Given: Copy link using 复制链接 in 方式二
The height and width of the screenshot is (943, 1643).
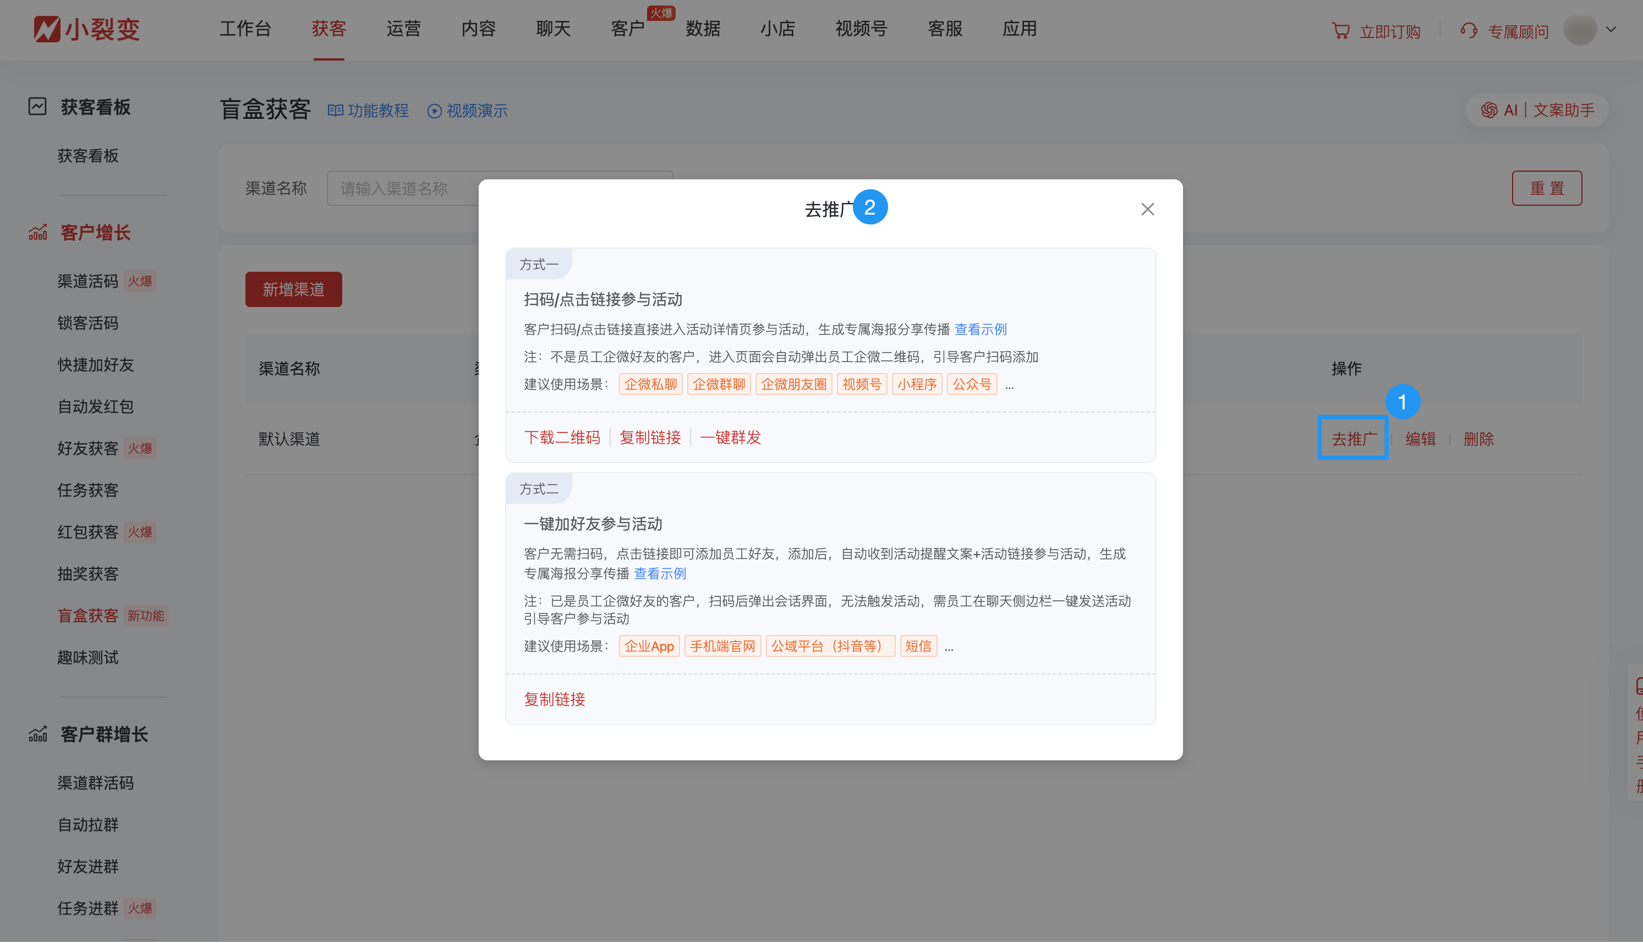Looking at the screenshot, I should (x=554, y=699).
